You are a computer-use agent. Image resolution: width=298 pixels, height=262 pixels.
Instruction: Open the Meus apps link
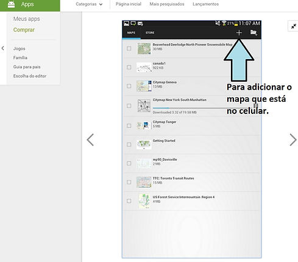27,19
